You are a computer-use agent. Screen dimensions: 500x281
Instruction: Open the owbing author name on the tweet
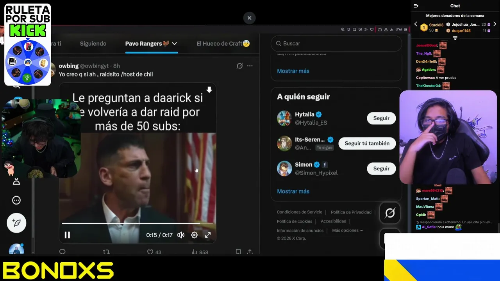click(x=69, y=66)
